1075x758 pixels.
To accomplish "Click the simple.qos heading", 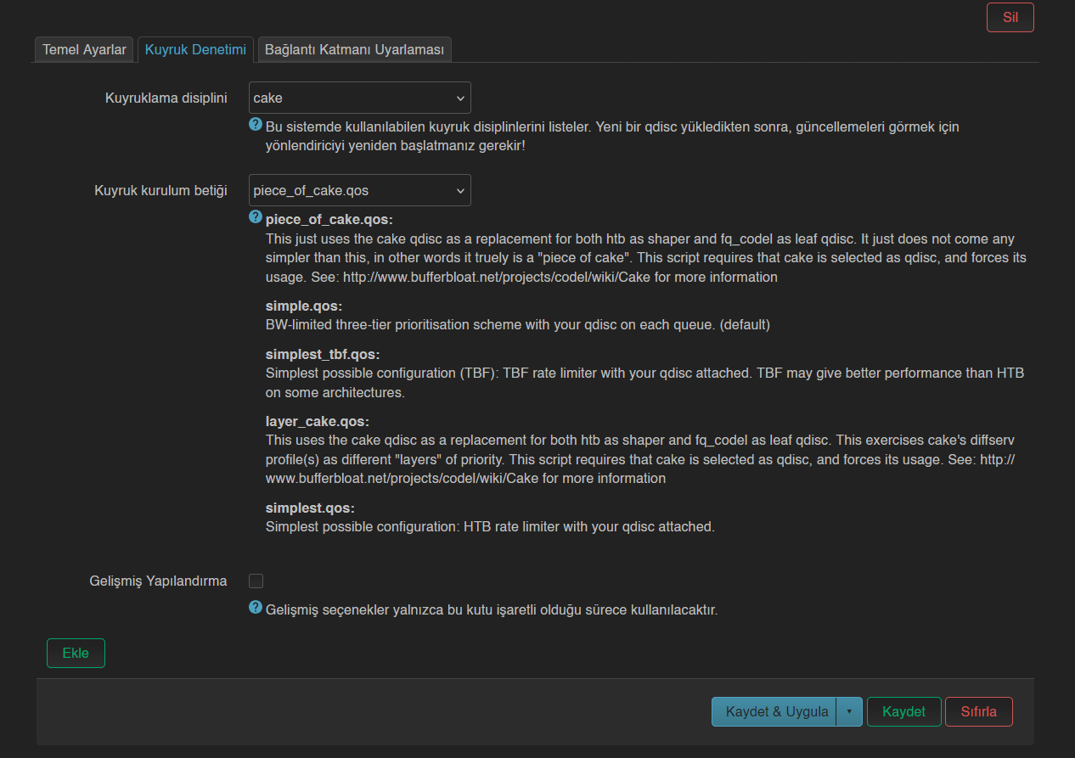I will pyautogui.click(x=304, y=306).
